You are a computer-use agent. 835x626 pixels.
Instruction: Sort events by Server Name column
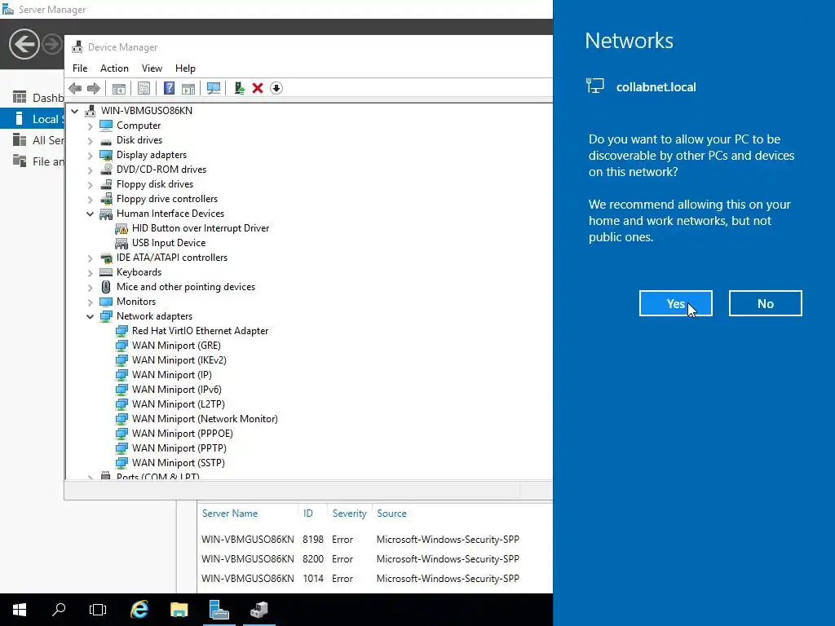pyautogui.click(x=229, y=514)
